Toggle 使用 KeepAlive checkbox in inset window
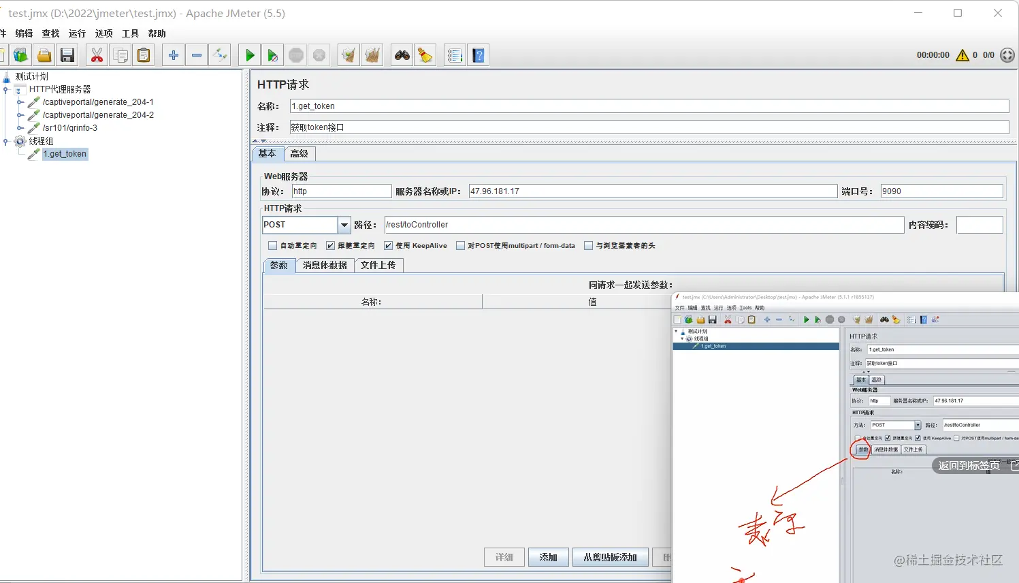Image resolution: width=1019 pixels, height=583 pixels. click(918, 438)
